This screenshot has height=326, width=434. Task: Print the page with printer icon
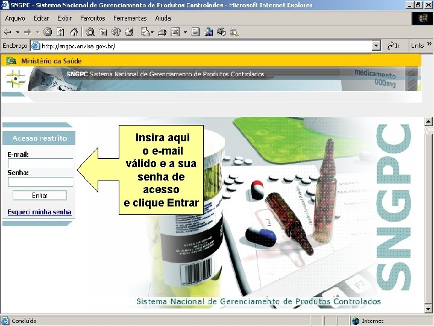[x=162, y=33]
